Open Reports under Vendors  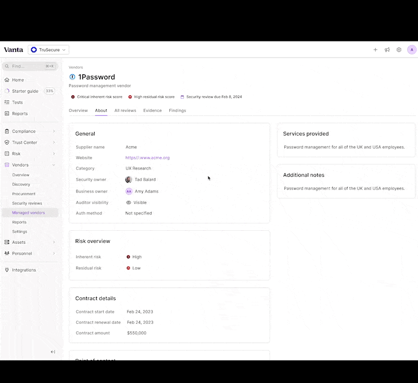[19, 222]
